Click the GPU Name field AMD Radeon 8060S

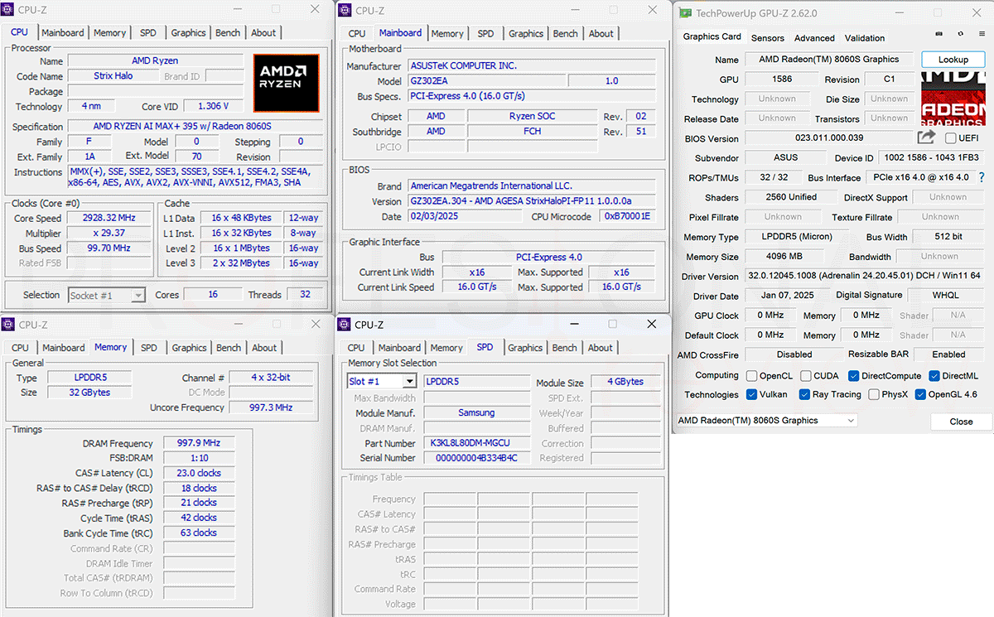828,60
